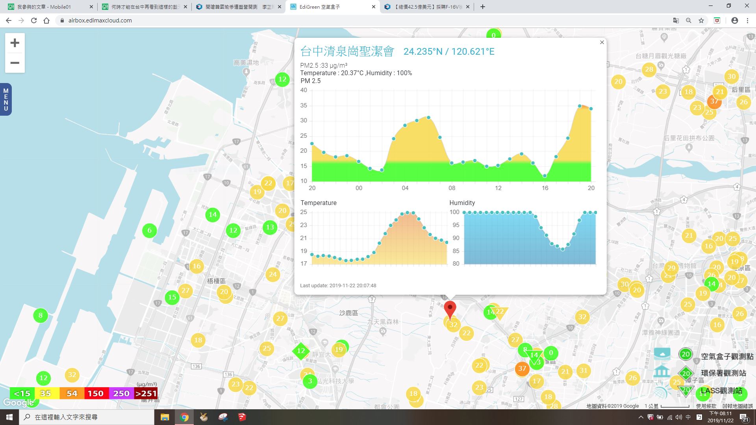
Task: Expand the side MENU panel
Action: pos(6,100)
